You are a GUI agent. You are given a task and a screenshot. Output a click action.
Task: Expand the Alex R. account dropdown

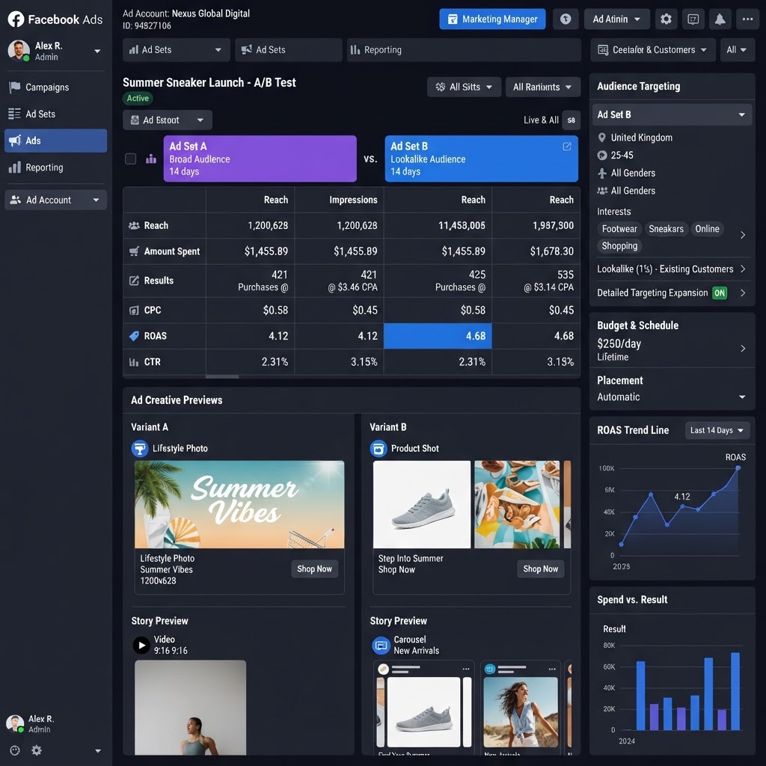pos(97,51)
